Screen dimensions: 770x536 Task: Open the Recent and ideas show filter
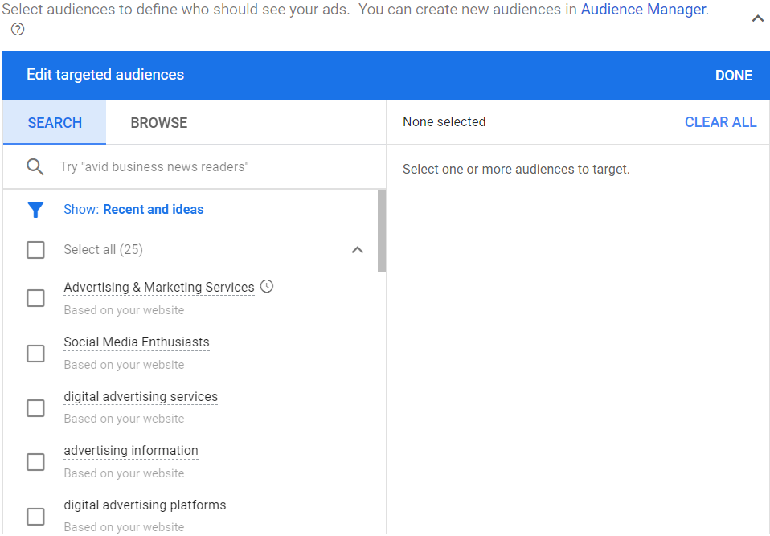pyautogui.click(x=153, y=209)
